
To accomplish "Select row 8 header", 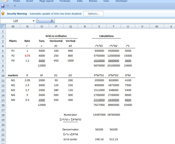I will (3, 66).
